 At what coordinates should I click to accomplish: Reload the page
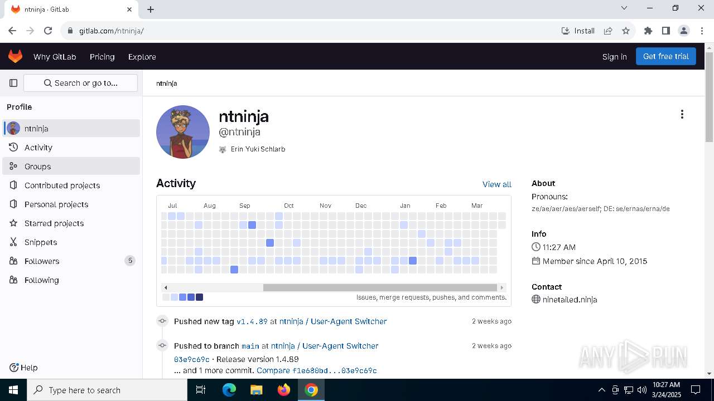point(48,31)
